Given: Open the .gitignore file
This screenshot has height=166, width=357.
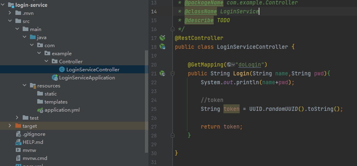Looking at the screenshot, I should pyautogui.click(x=34, y=134).
